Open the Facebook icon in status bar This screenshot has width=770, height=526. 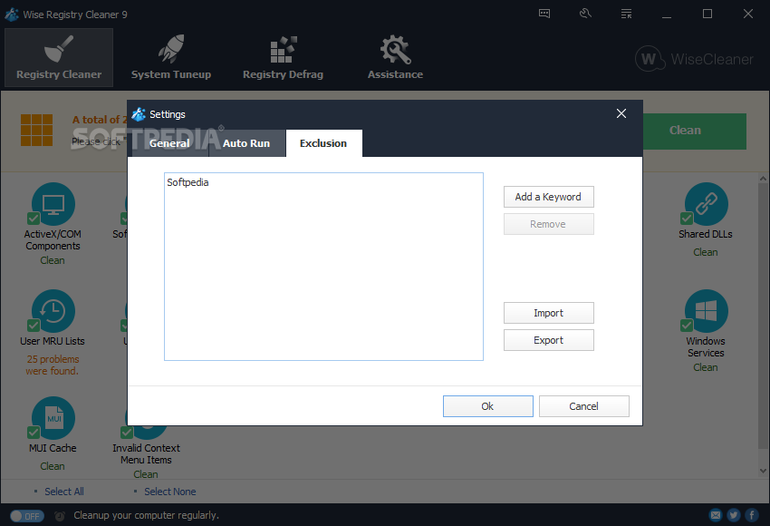pyautogui.click(x=752, y=515)
